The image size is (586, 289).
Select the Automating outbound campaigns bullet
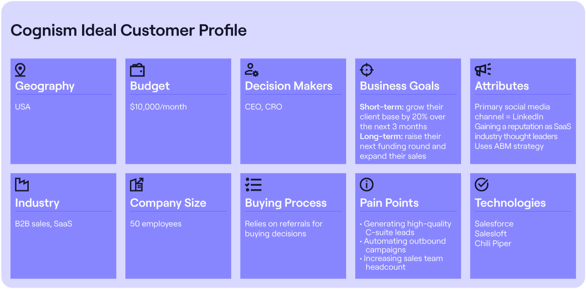click(x=403, y=246)
